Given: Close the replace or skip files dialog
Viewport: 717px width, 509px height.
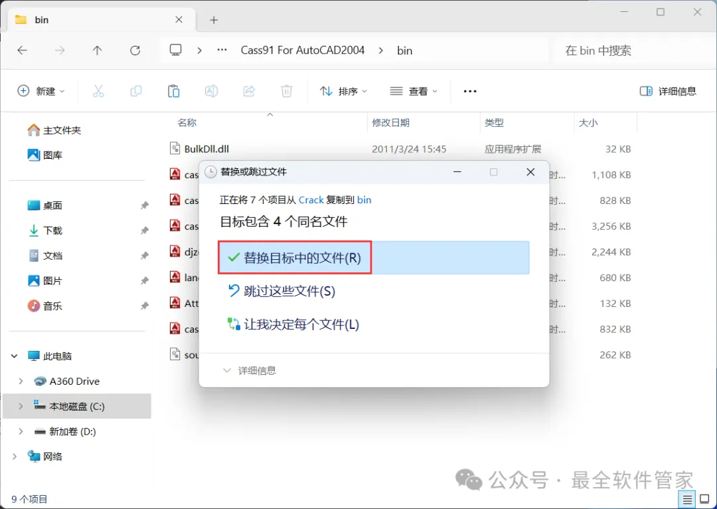Looking at the screenshot, I should tap(530, 171).
